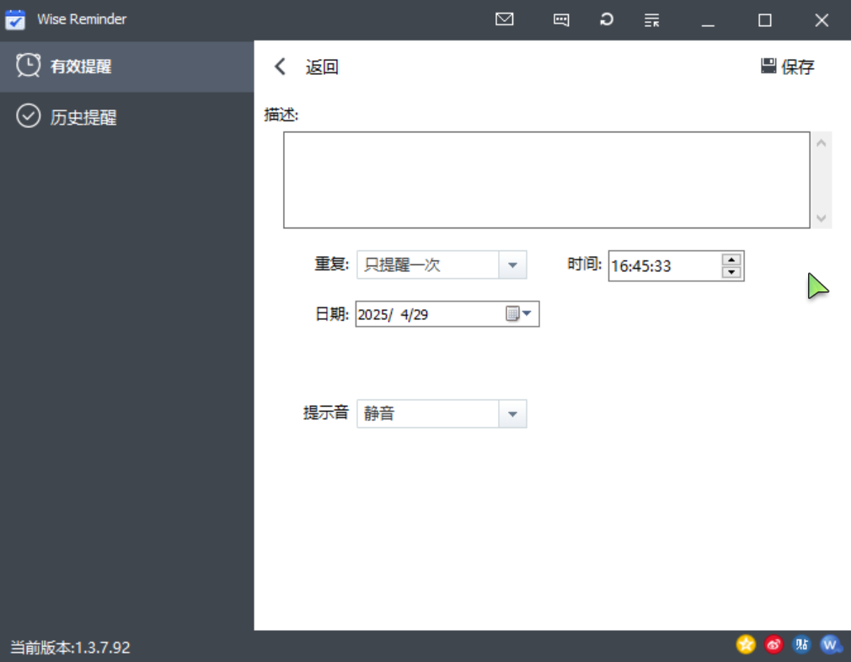Click the description scrollbar up arrow
The width and height of the screenshot is (851, 662).
pyautogui.click(x=822, y=143)
